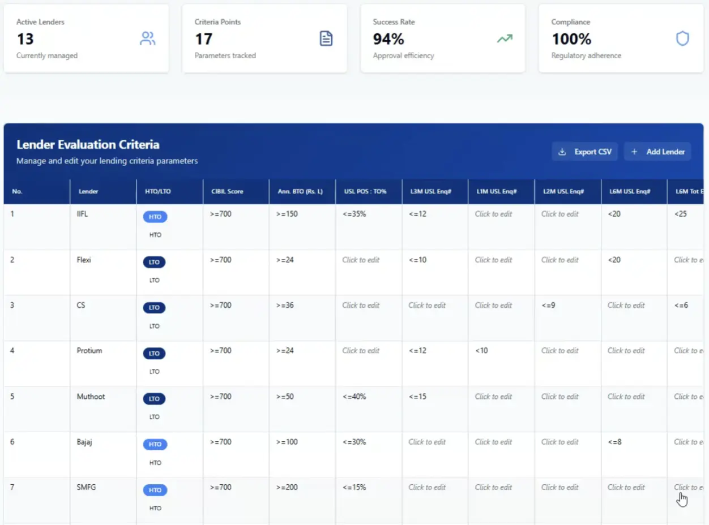Click the USL POS : TO% column header

(364, 191)
